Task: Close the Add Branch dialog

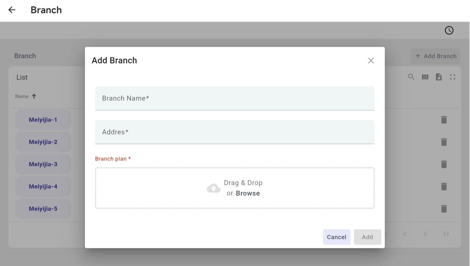Action: tap(371, 61)
